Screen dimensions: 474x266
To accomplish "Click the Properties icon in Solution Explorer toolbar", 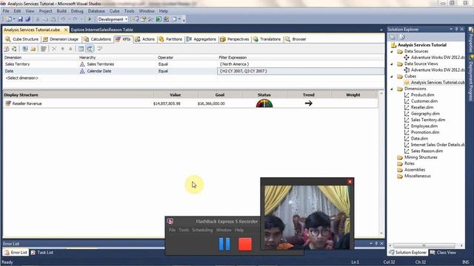I will coord(393,38).
